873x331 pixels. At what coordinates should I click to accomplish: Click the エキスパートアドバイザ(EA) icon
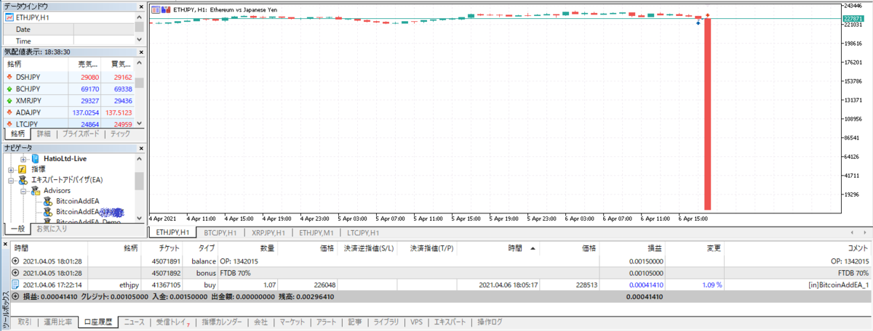click(x=23, y=180)
